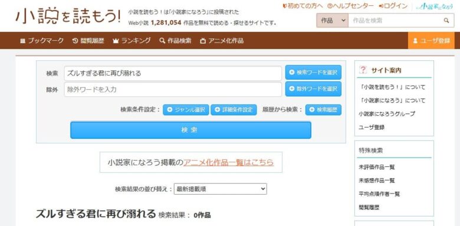
Task: Open 閲覧履歴 in the navigation bar
Action: pos(88,41)
